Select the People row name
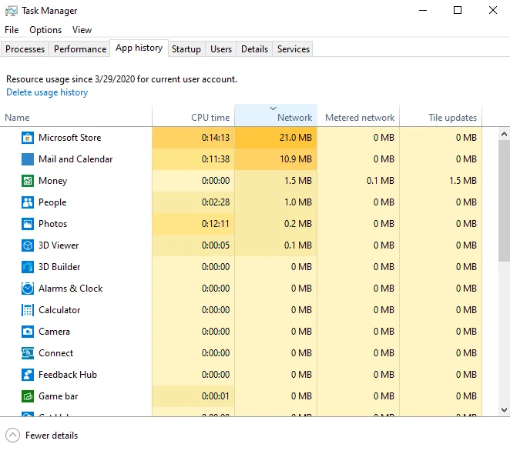This screenshot has width=510, height=454. pos(52,202)
